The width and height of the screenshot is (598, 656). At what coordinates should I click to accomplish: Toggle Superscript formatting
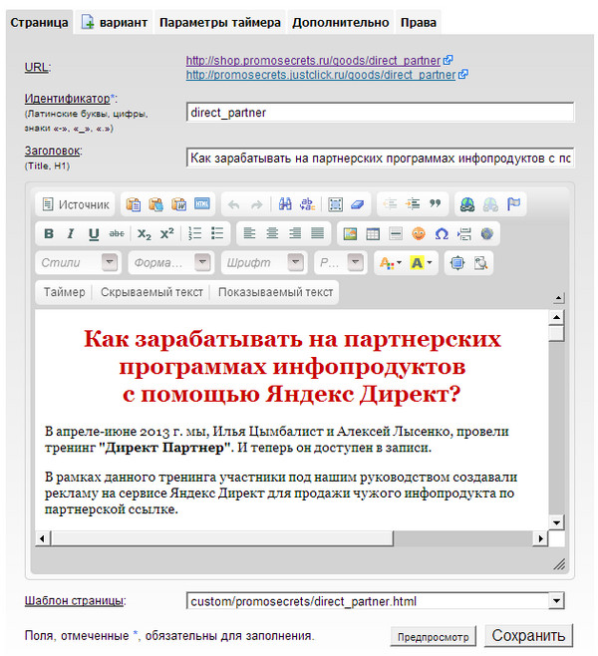[x=166, y=233]
